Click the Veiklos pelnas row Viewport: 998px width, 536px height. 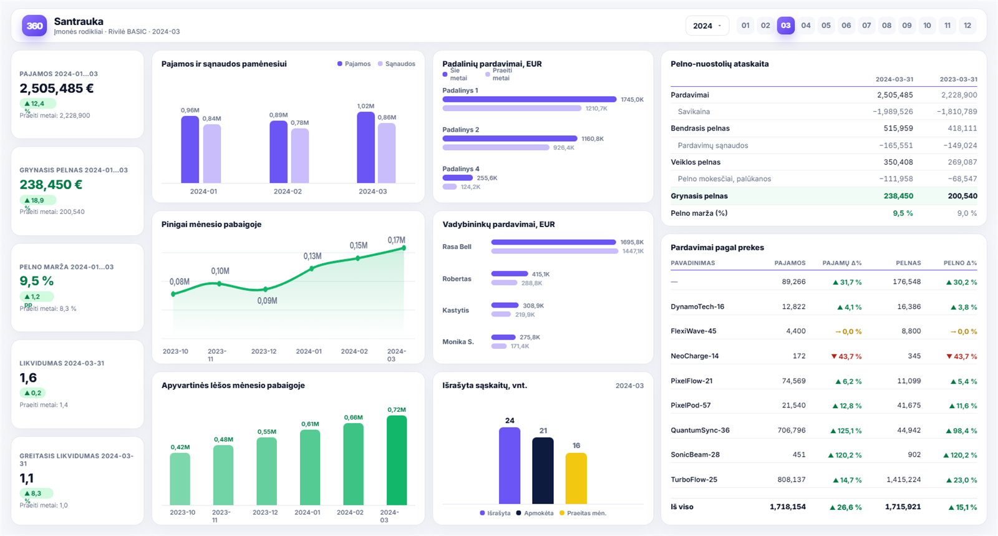point(824,162)
